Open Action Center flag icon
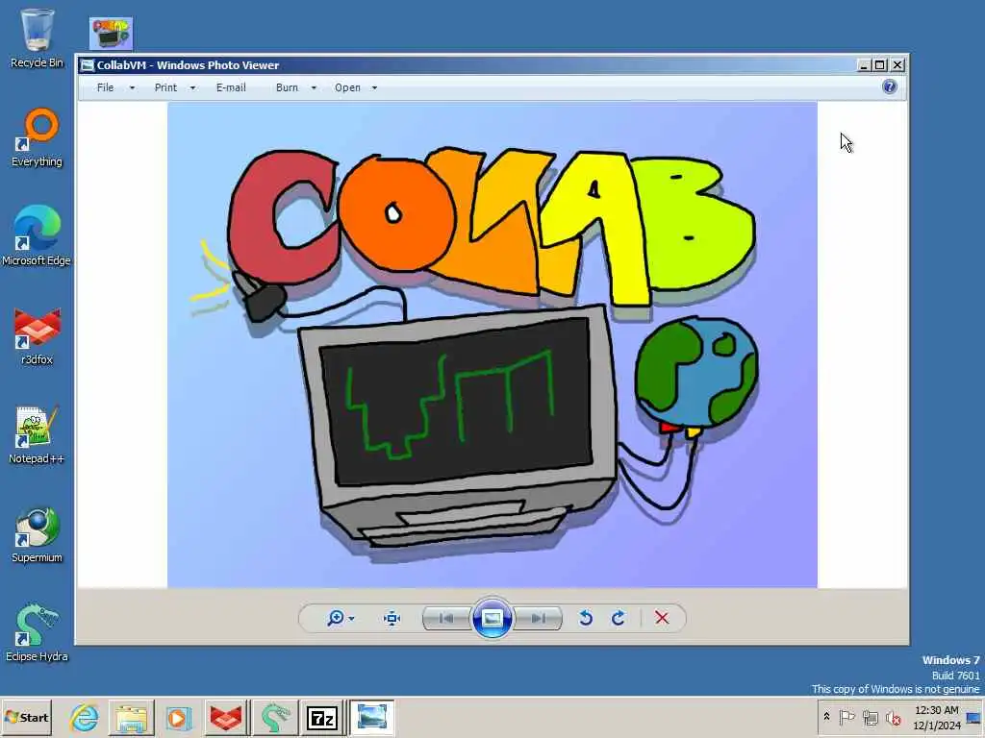The image size is (985, 738). [x=846, y=717]
